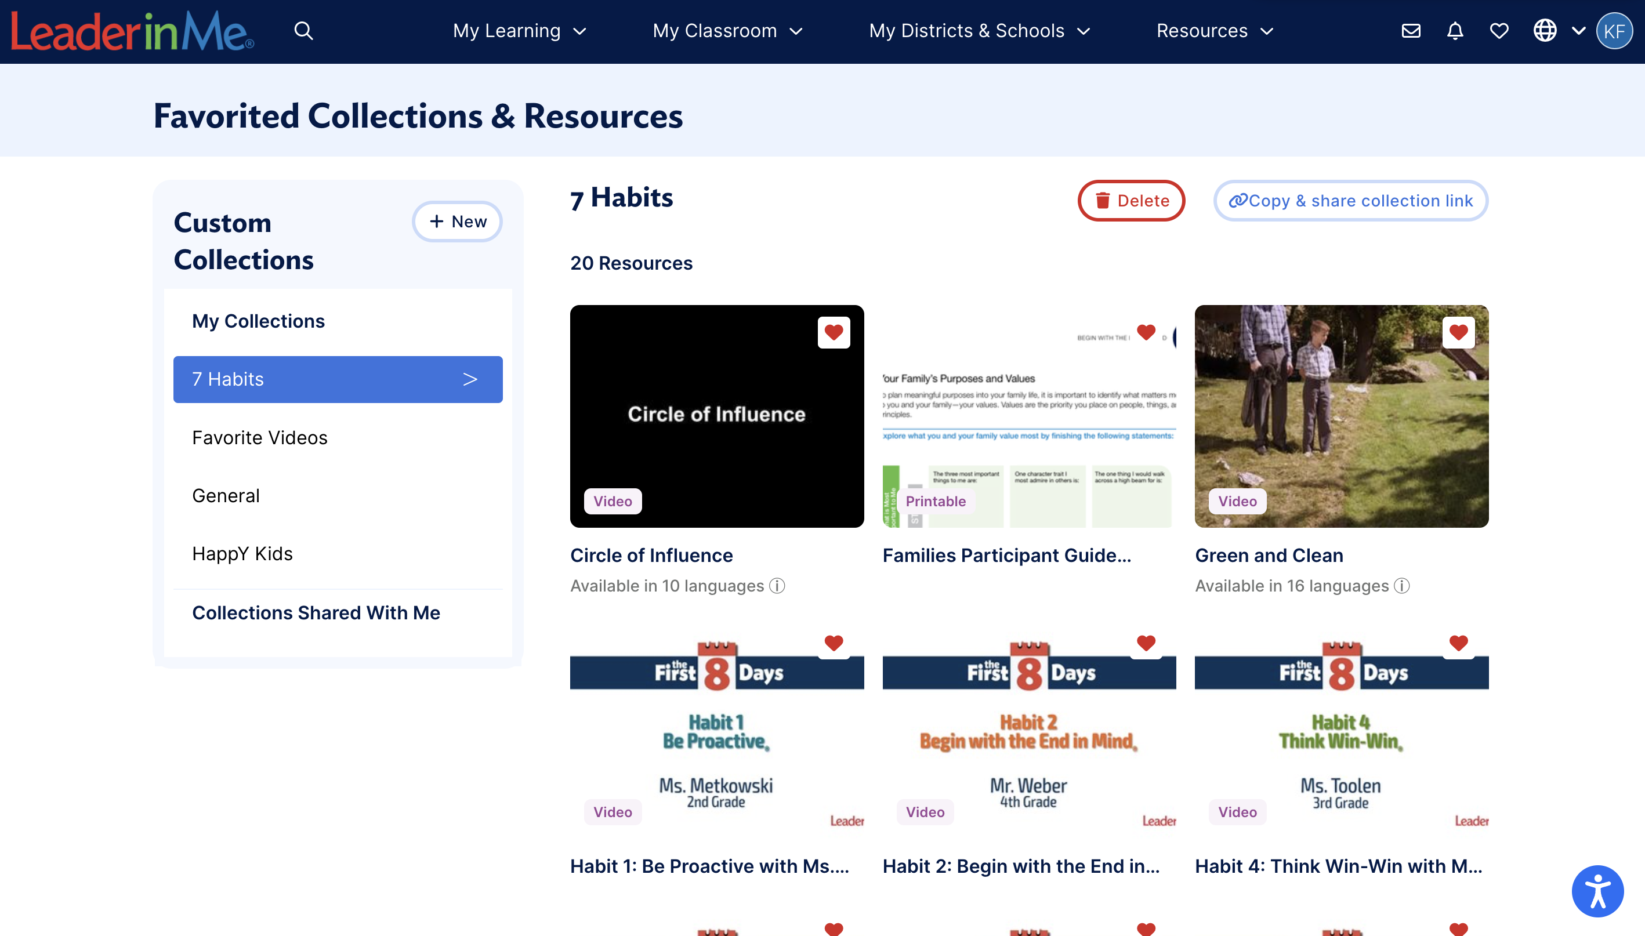Click Copy & share collection link
Image resolution: width=1645 pixels, height=936 pixels.
coord(1350,201)
